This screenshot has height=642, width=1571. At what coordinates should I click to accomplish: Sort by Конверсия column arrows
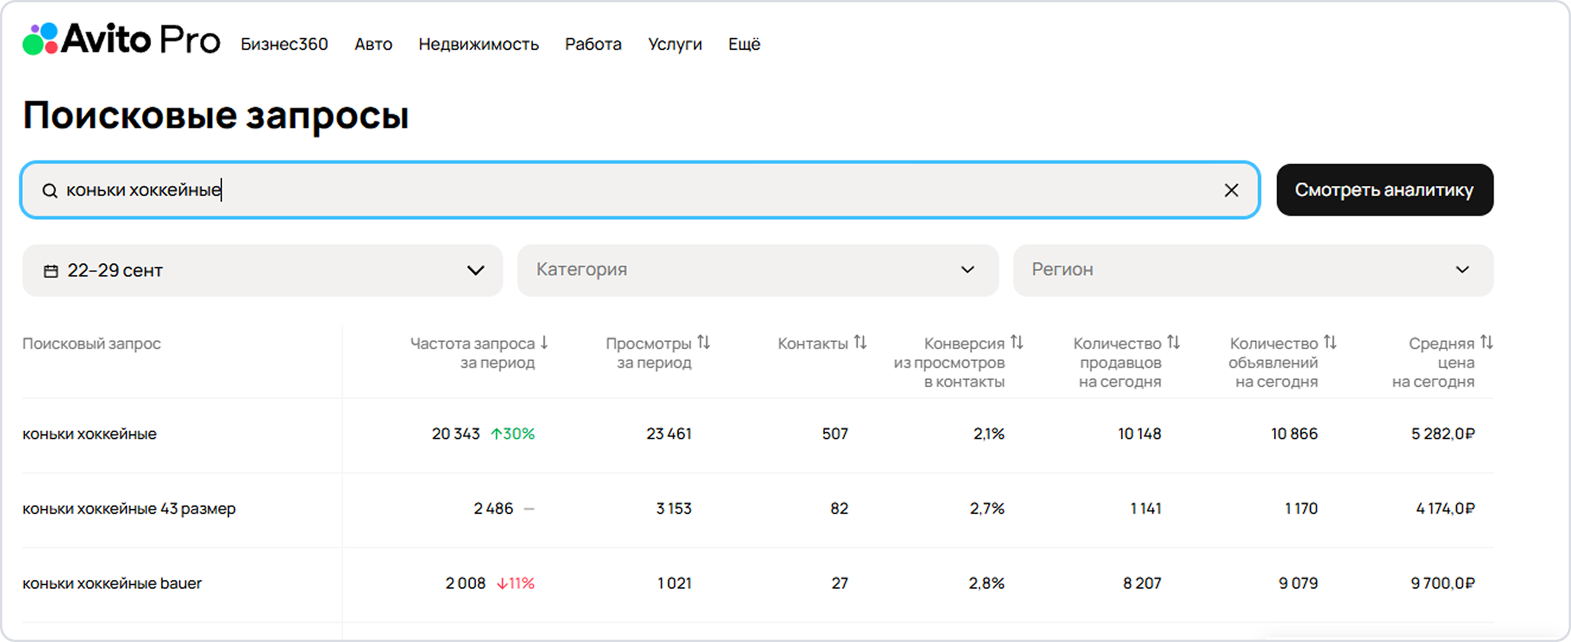(1017, 342)
